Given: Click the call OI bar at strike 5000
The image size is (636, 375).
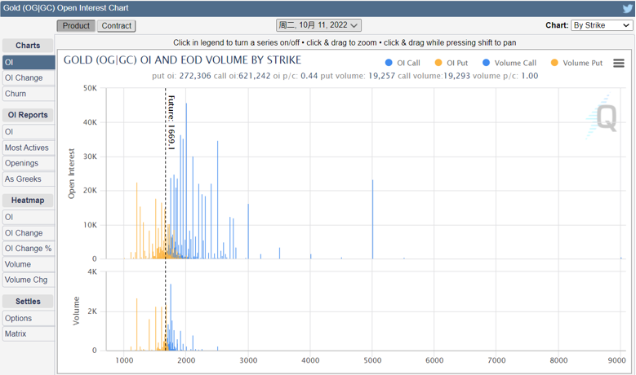Looking at the screenshot, I should (373, 219).
